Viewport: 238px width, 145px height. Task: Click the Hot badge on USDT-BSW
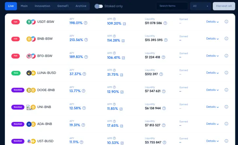[15, 22]
